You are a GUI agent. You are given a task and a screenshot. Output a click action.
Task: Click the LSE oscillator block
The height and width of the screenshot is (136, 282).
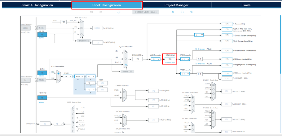42,28
